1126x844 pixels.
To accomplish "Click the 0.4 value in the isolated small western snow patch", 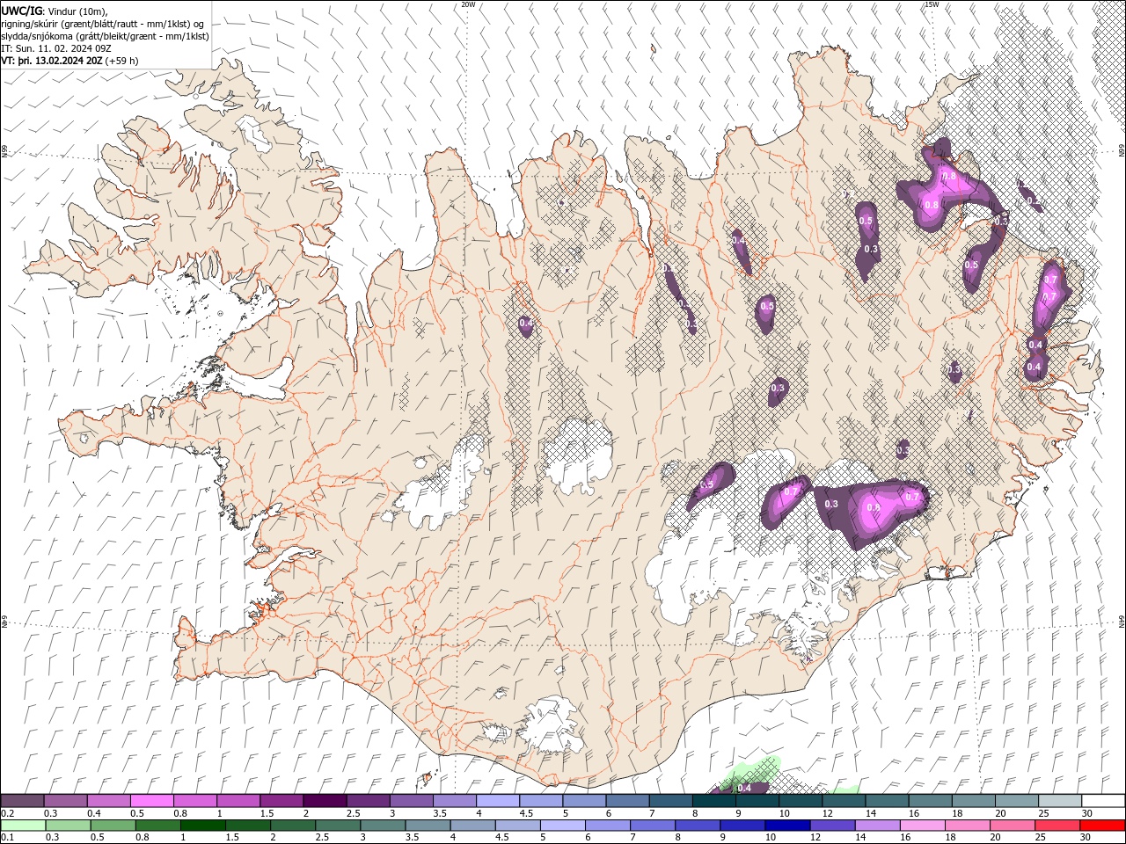I will pyautogui.click(x=526, y=324).
